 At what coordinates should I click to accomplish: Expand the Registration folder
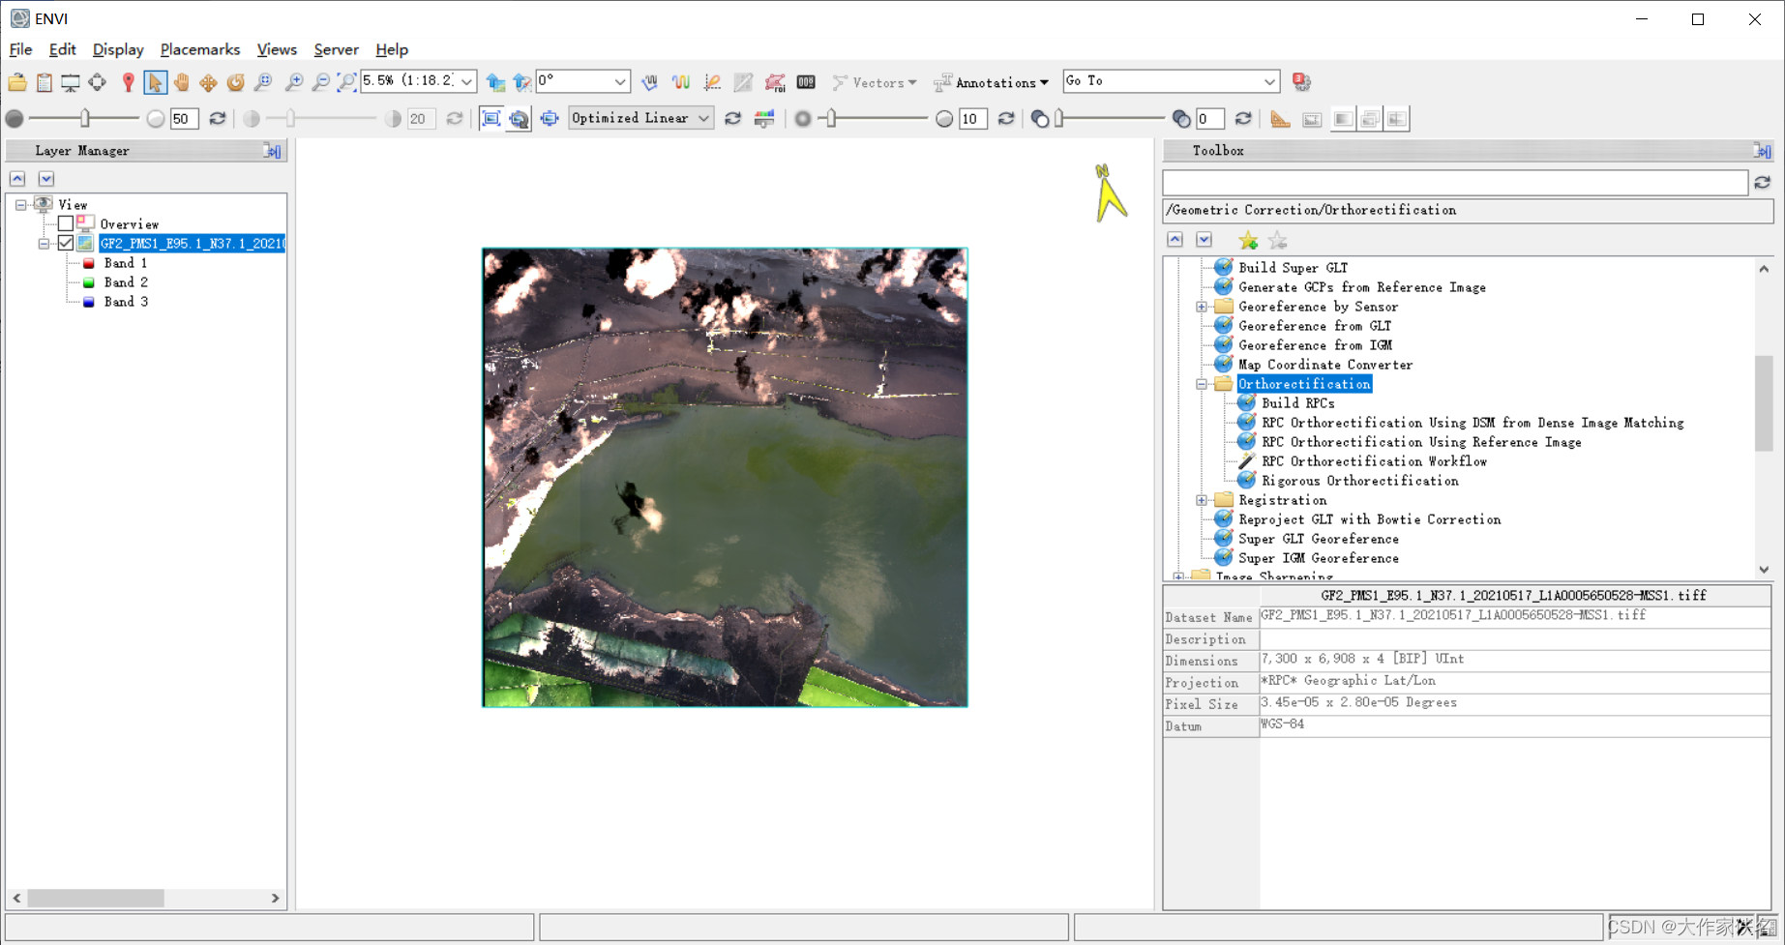1202,500
